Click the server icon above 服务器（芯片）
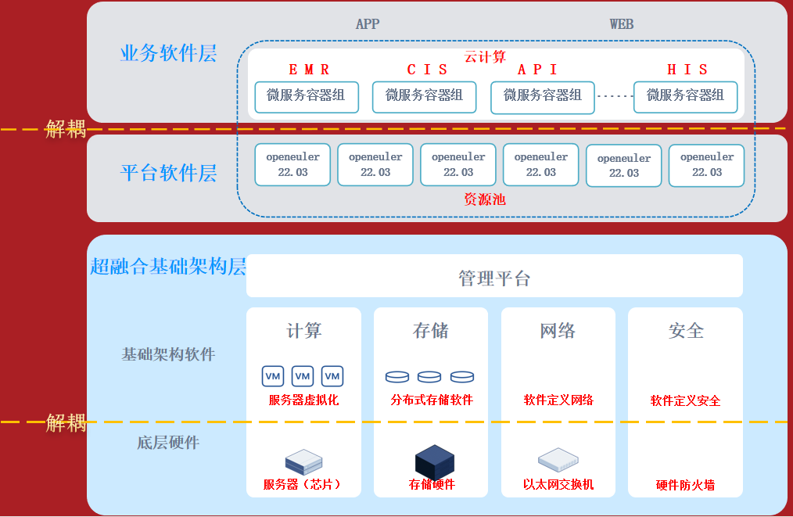 pos(303,462)
